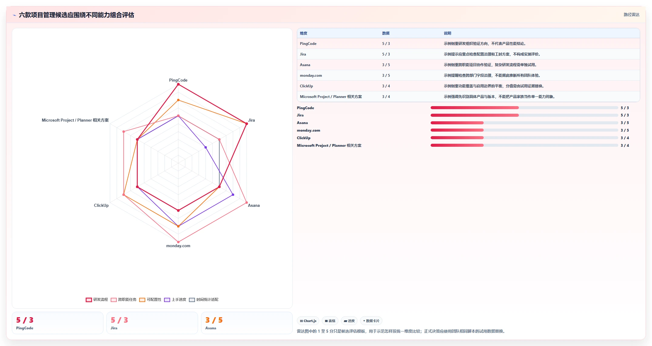
Task: Click the Microsoft Project / Planner progress bar
Action: tap(524, 145)
